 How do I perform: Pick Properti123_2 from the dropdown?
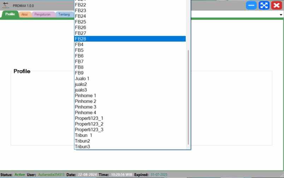130,124
